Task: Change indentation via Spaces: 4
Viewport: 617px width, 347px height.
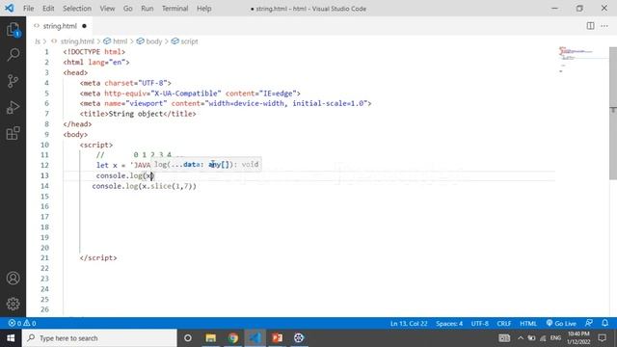Action: 449,324
